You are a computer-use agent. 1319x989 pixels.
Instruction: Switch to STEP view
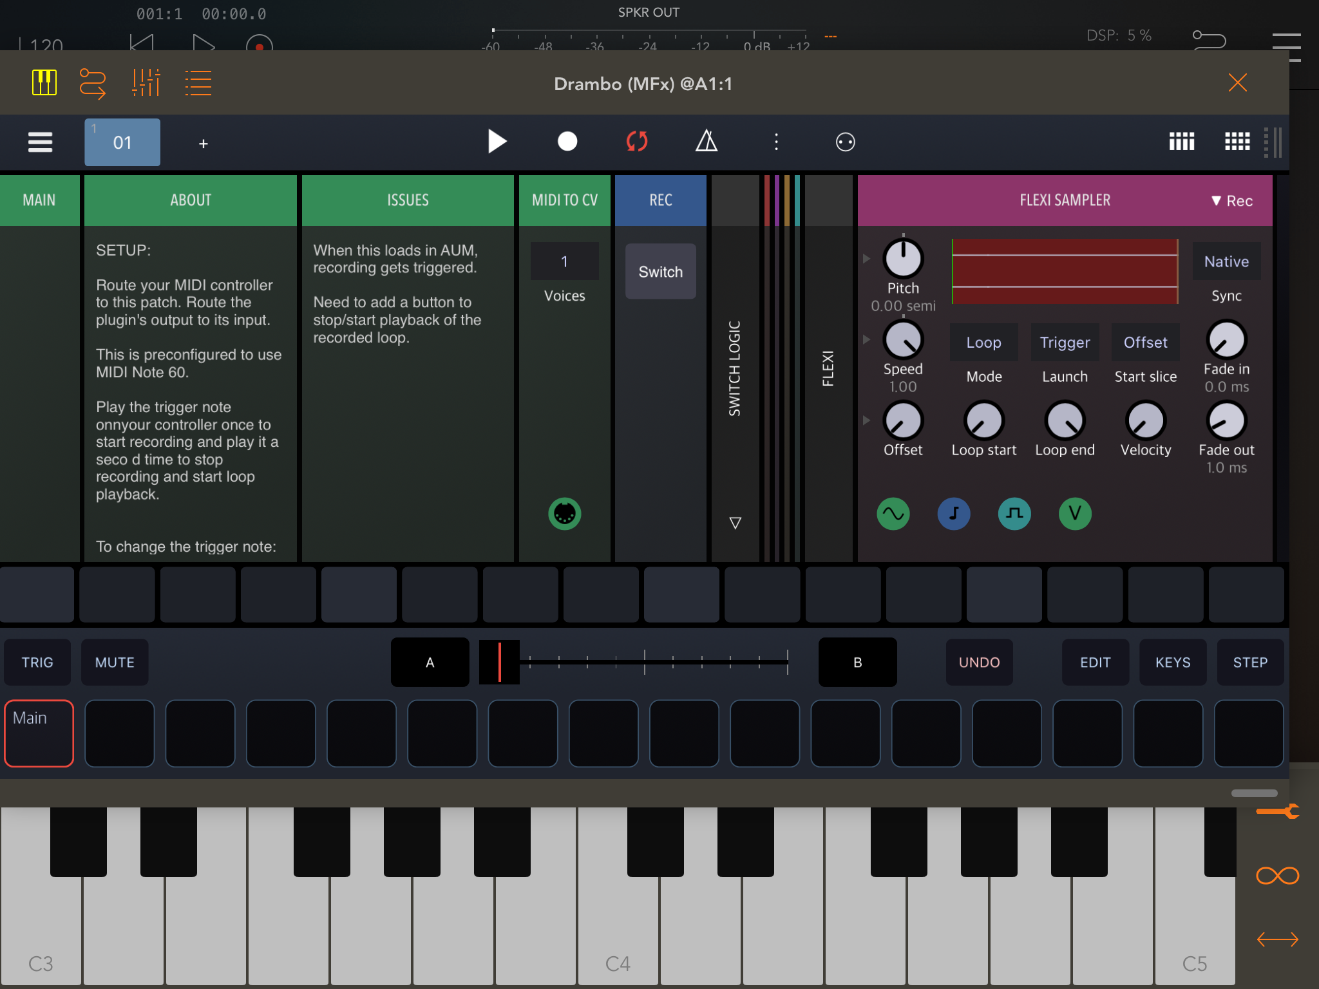click(x=1250, y=662)
